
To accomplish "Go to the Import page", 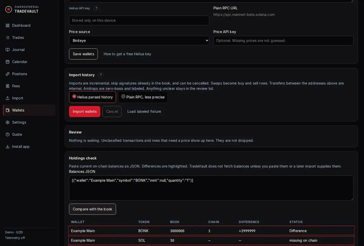I will (x=29, y=98).
